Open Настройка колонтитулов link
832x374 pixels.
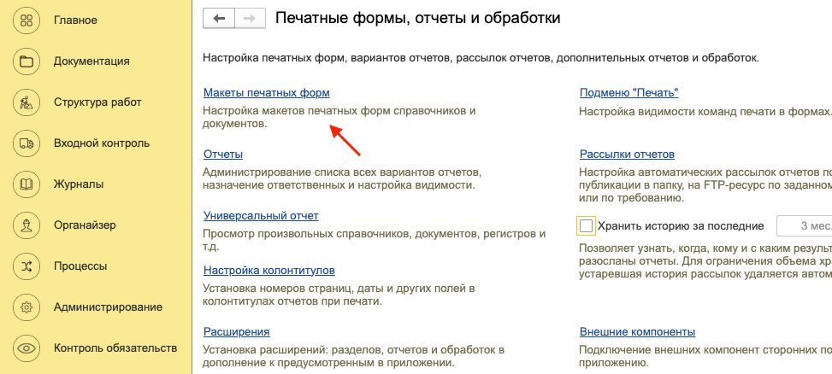coord(268,270)
